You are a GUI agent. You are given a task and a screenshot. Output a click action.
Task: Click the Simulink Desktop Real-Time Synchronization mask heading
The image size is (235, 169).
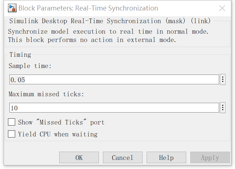point(110,21)
